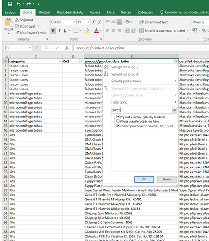Open the merge and center dropdown arrow
The width and height of the screenshot is (209, 241).
point(188,30)
